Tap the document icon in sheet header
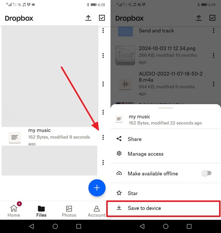221x233 pixels. (119, 119)
